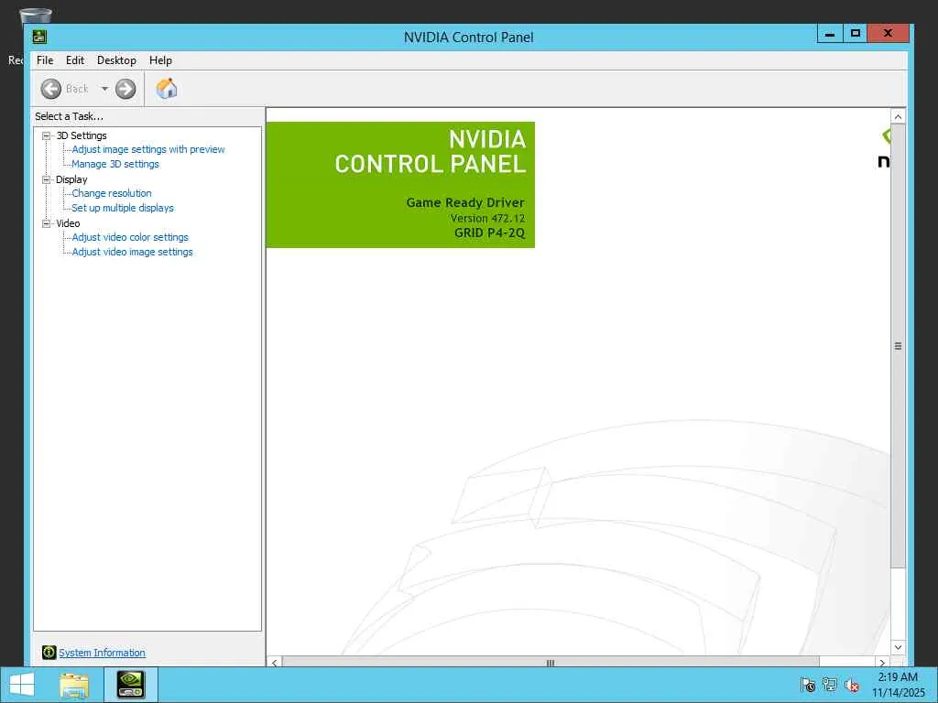Click the NVIDIA Control Panel title bar icon
The height and width of the screenshot is (703, 938).
(x=39, y=37)
